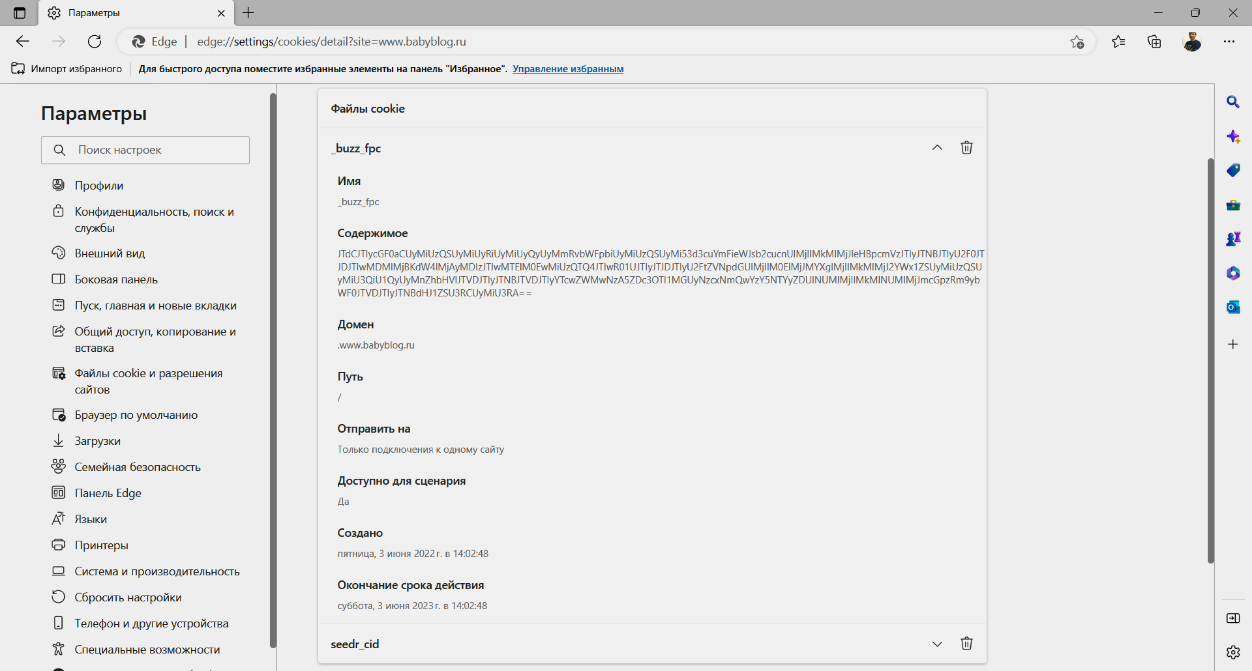
Task: Open more options menu with ellipsis button
Action: coord(1230,41)
